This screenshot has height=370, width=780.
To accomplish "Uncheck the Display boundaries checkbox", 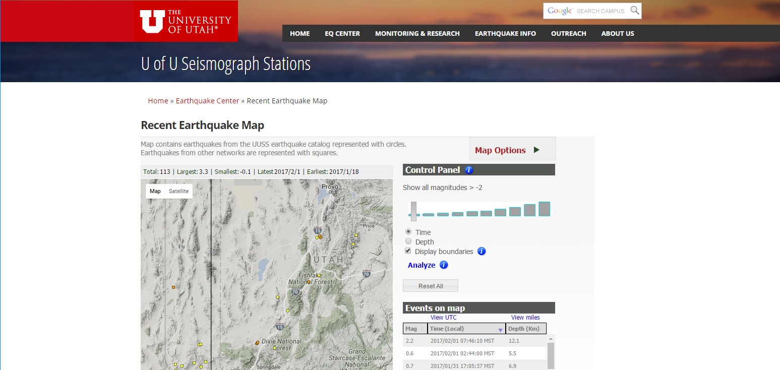I will pyautogui.click(x=408, y=251).
